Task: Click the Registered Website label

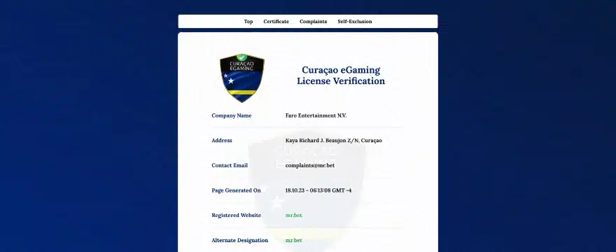Action: [236, 216]
